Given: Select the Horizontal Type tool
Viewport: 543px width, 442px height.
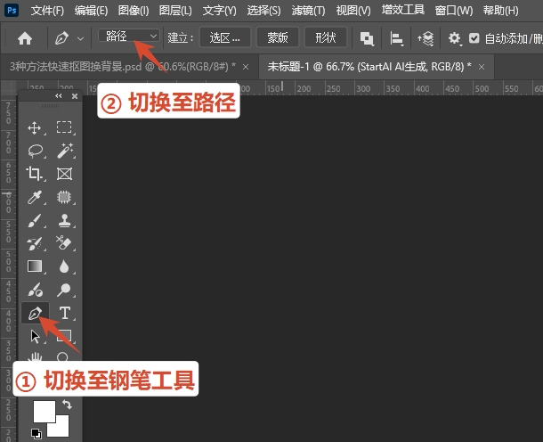Looking at the screenshot, I should 65,313.
